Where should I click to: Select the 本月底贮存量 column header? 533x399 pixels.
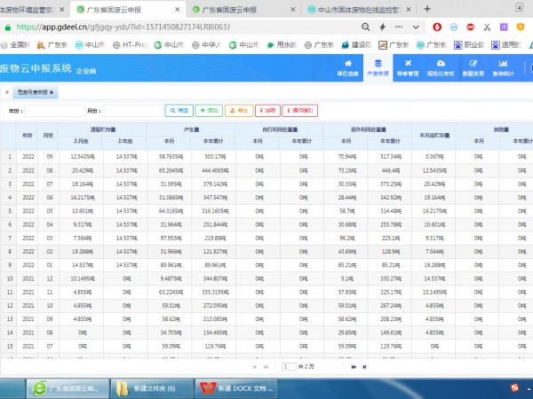[434, 136]
